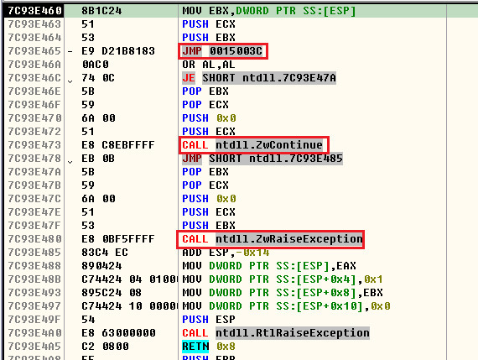Select hex bytes 895C24 08
This screenshot has width=478, height=360.
pos(112,293)
